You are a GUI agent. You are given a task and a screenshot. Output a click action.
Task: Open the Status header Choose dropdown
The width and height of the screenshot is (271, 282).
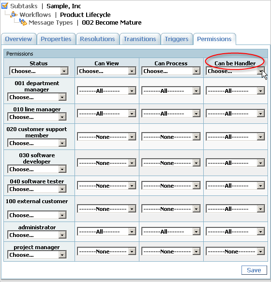pos(39,71)
